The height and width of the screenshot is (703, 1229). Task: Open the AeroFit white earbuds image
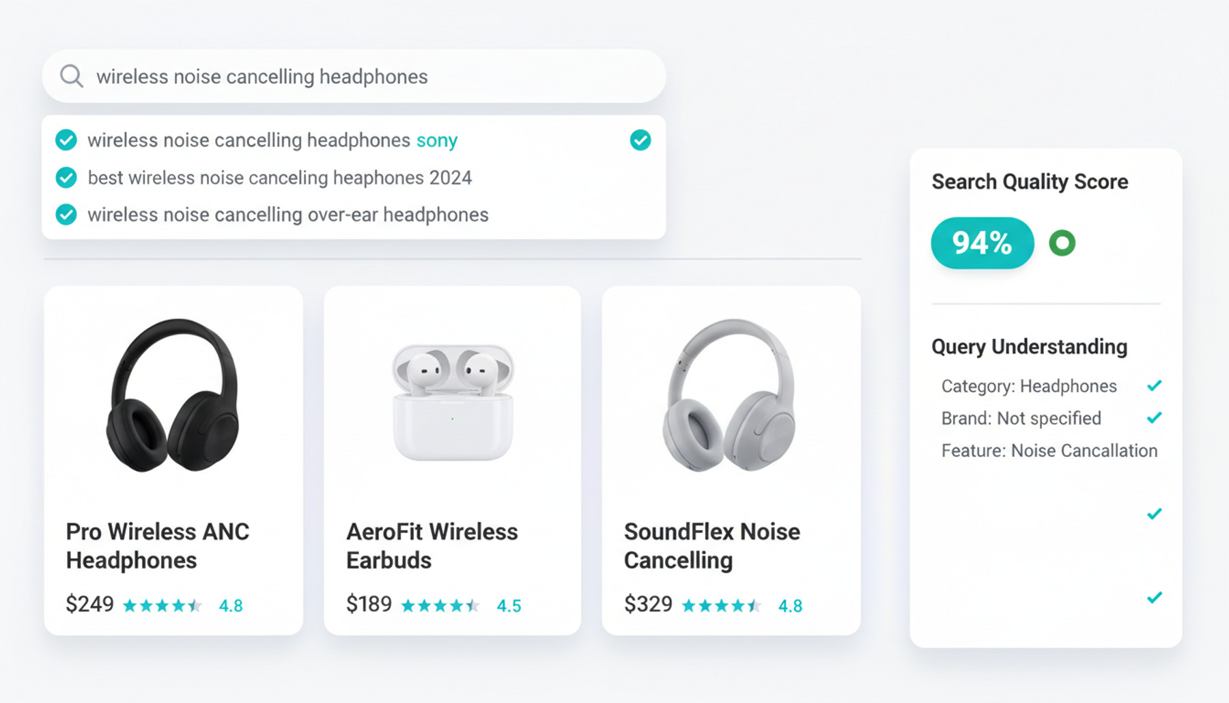coord(452,402)
